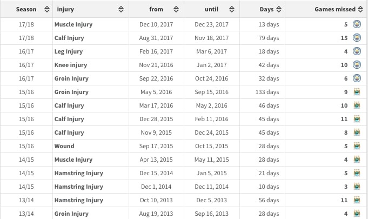Click club badge in Aug 19, 2013 groin injury row
This screenshot has height=219, width=368.
point(357,214)
